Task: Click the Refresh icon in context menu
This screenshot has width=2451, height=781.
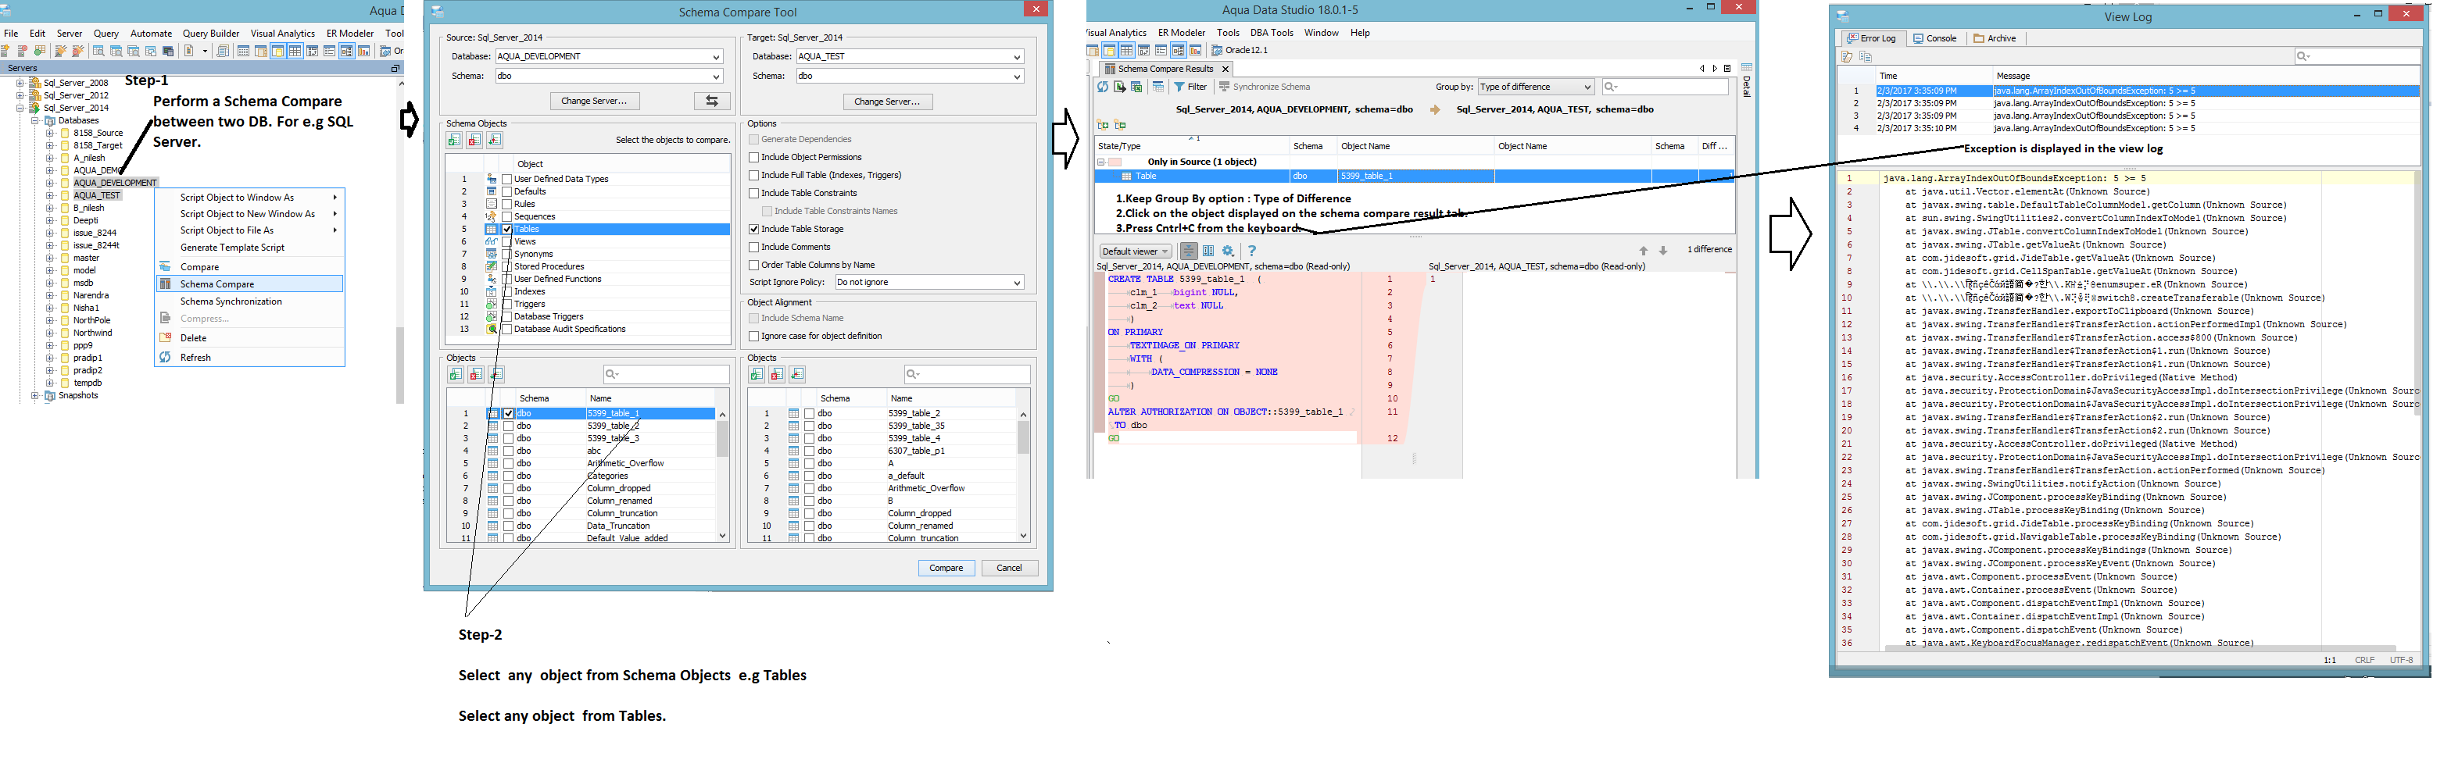Action: click(166, 357)
